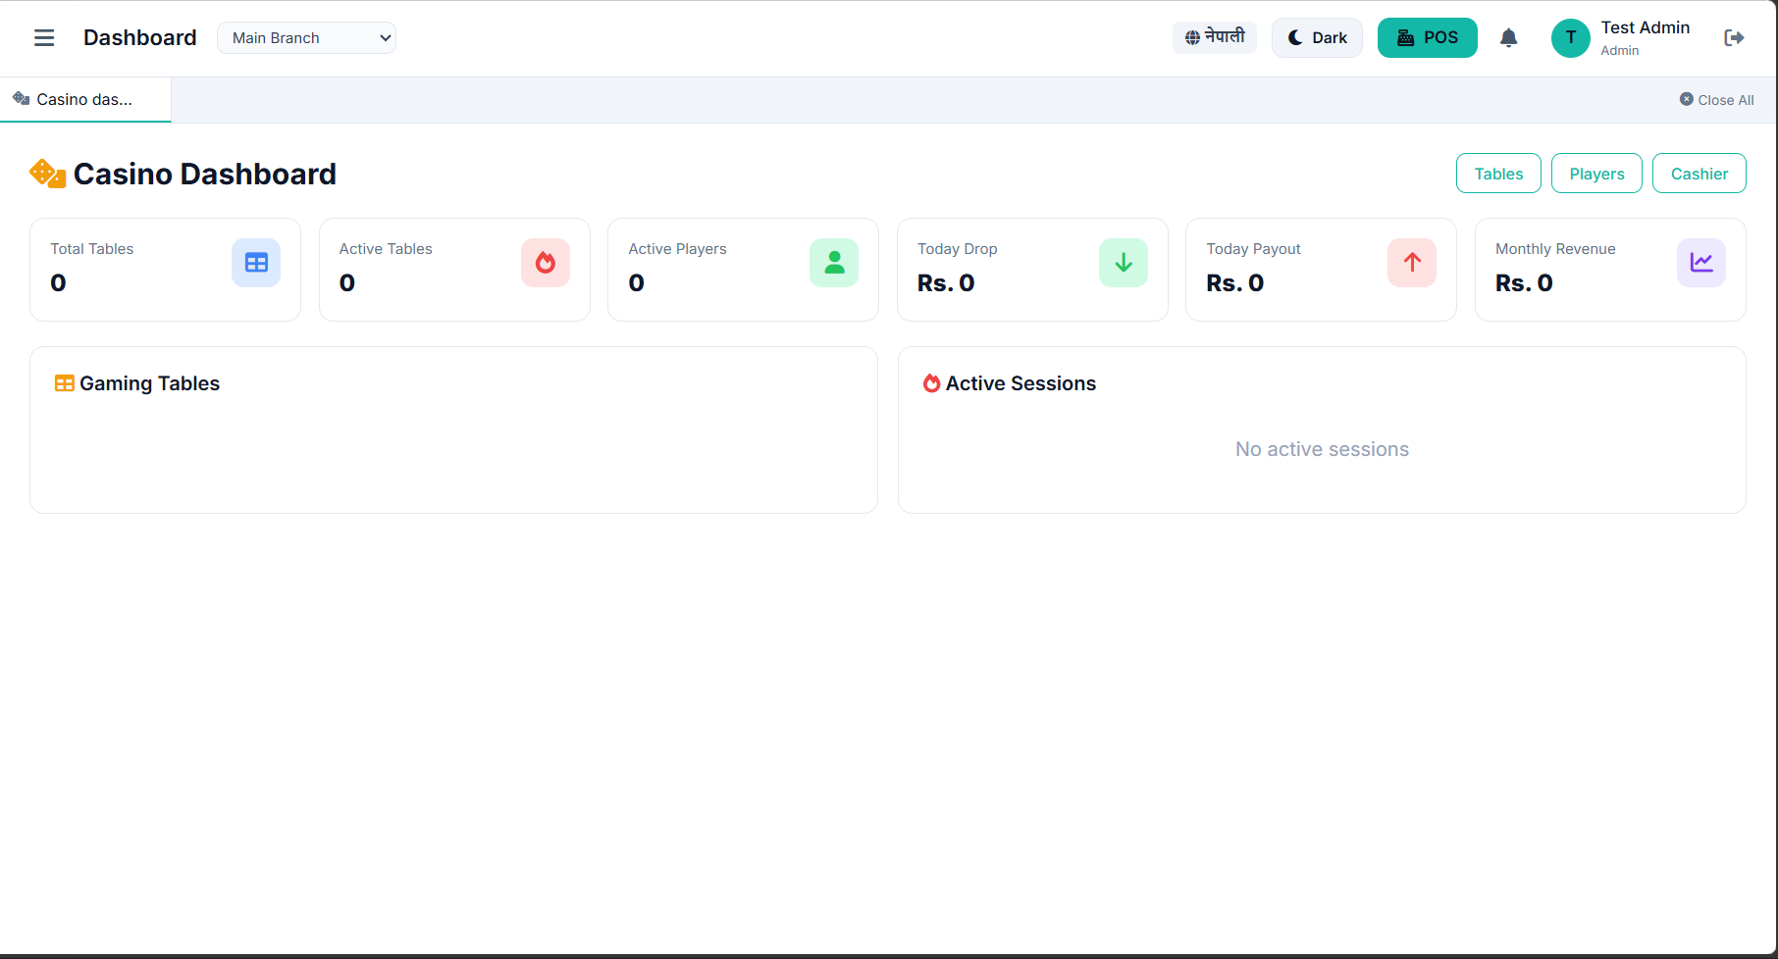Click the dice icon beside Casino Dashboard

point(47,174)
